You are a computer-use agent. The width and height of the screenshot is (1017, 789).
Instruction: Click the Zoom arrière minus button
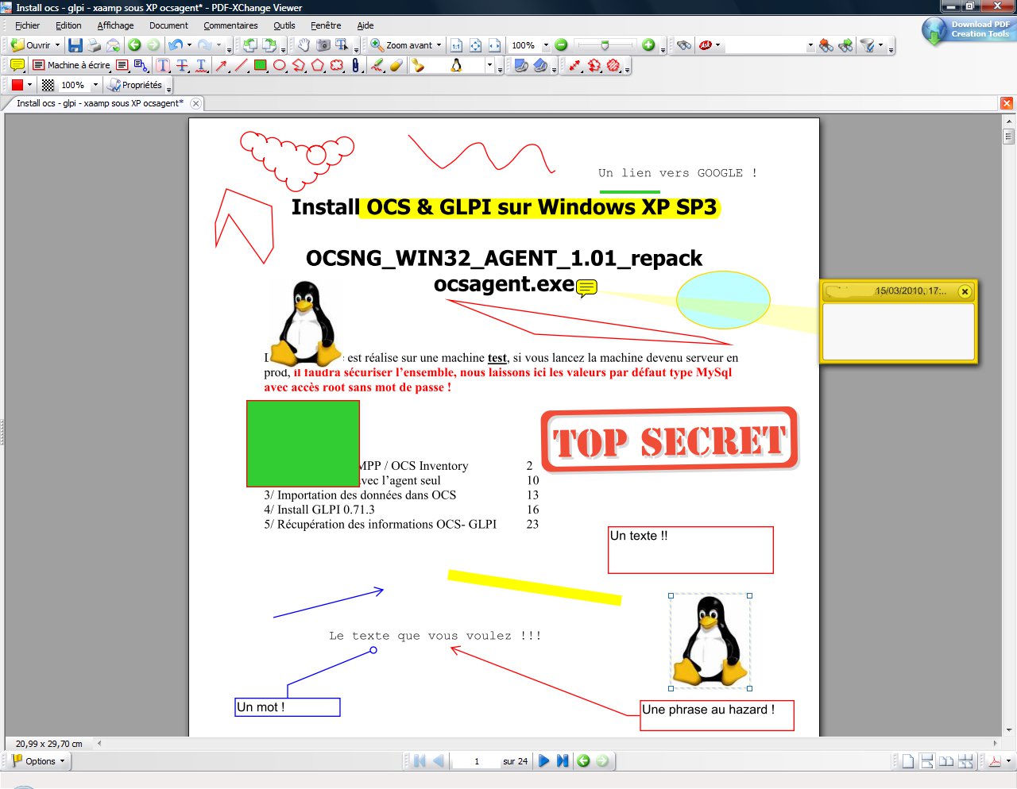pyautogui.click(x=561, y=45)
